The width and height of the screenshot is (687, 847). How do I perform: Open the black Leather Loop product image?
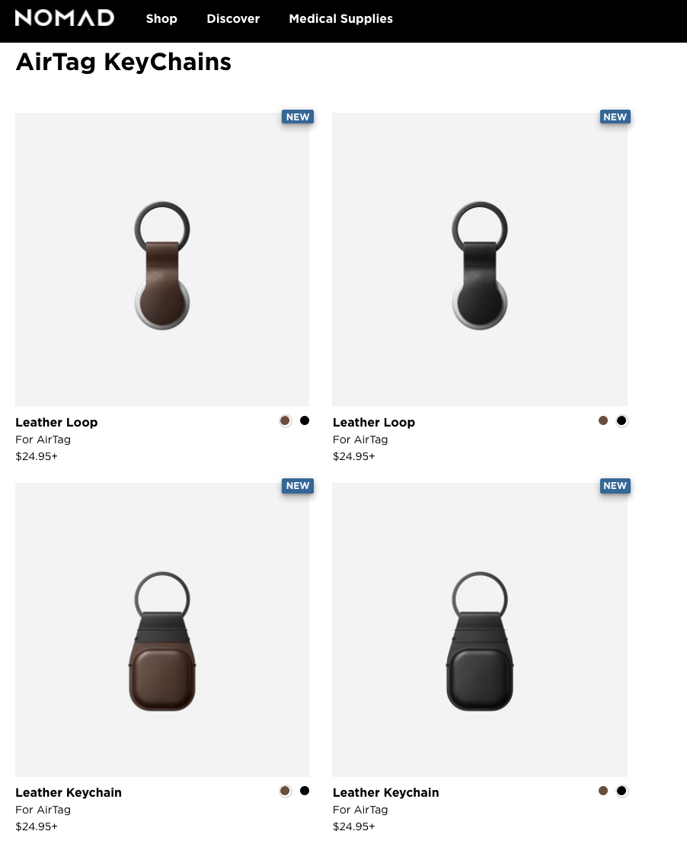480,260
